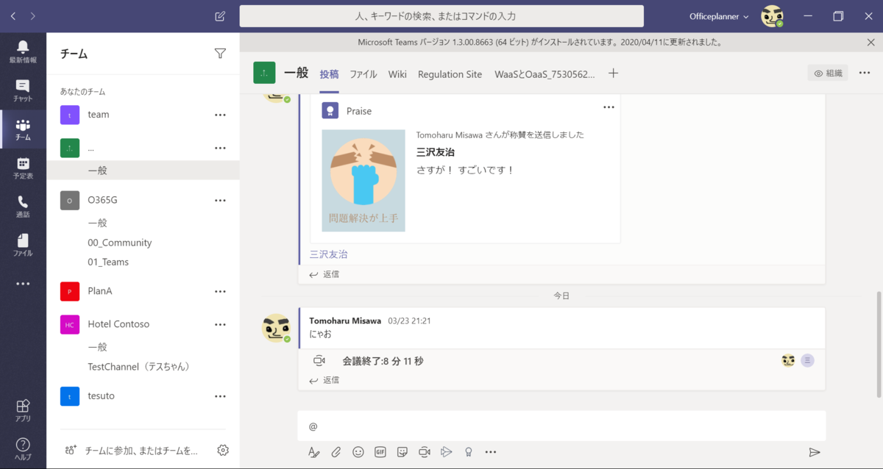
Task: Go back with the left arrow
Action: 14,16
